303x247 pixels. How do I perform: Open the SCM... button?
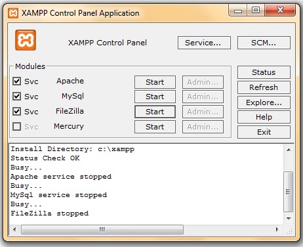264,43
